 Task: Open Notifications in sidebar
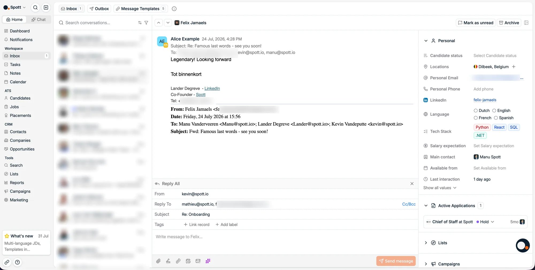click(x=26, y=40)
